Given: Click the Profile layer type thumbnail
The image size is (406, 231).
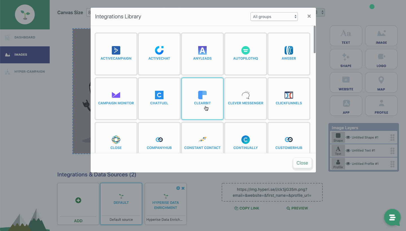Looking at the screenshot, I should tap(338, 164).
